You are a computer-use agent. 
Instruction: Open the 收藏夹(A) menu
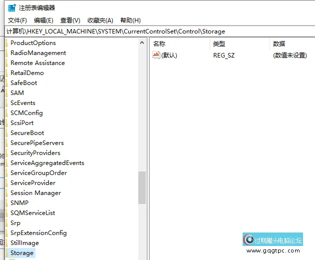pos(100,20)
